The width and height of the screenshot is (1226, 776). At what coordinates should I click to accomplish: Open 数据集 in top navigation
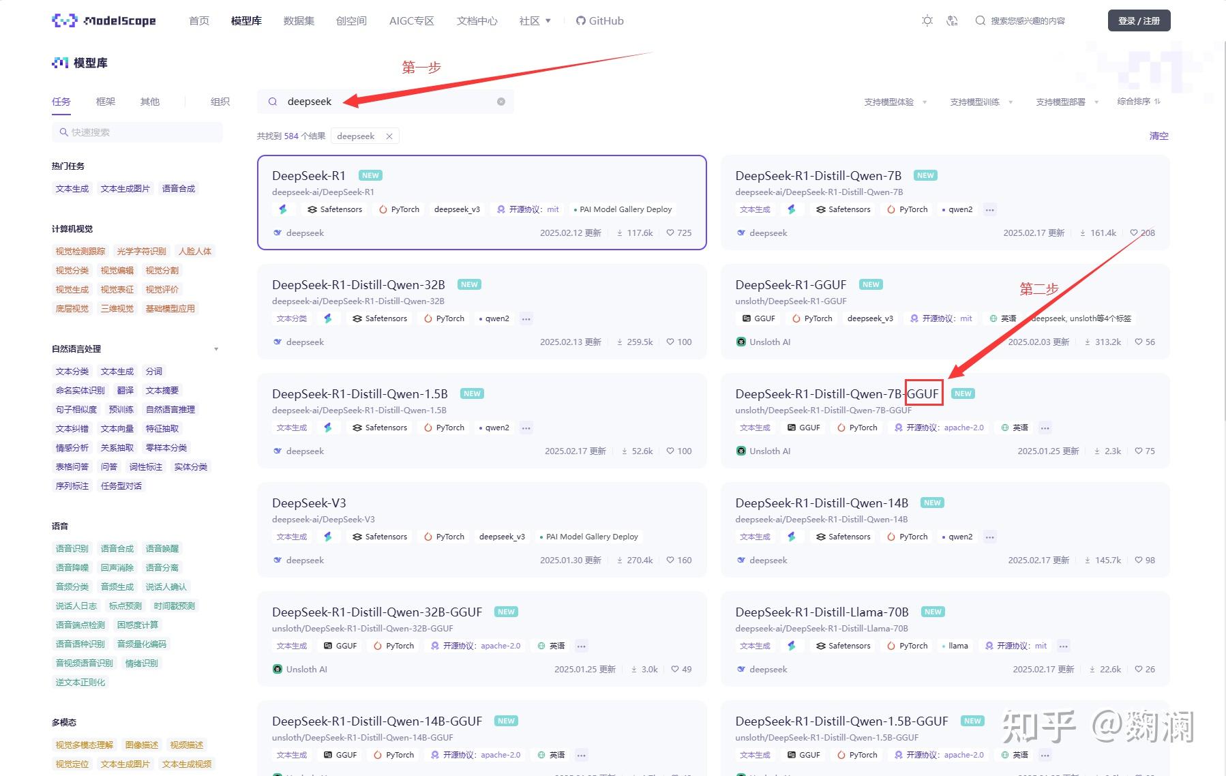click(x=299, y=20)
